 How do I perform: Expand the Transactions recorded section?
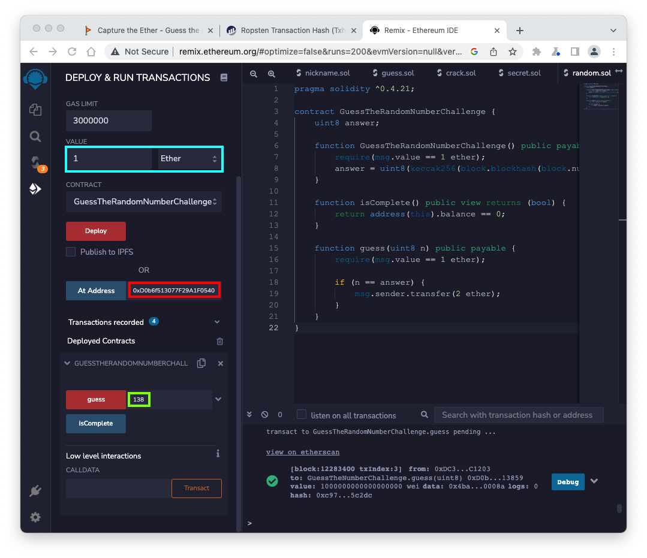point(217,322)
